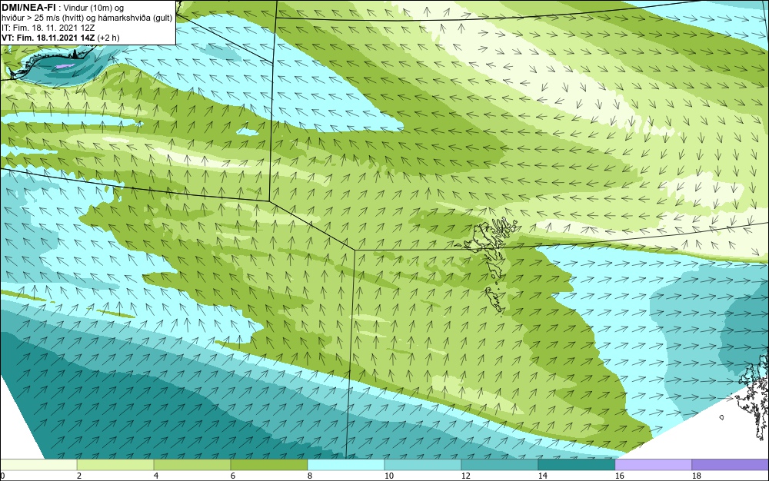This screenshot has width=769, height=481.
Task: Click the pale 0–2 m/s legend color
Action: (x=38, y=464)
